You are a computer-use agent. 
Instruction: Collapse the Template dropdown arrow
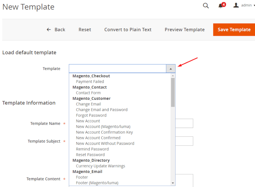pyautogui.click(x=171, y=69)
